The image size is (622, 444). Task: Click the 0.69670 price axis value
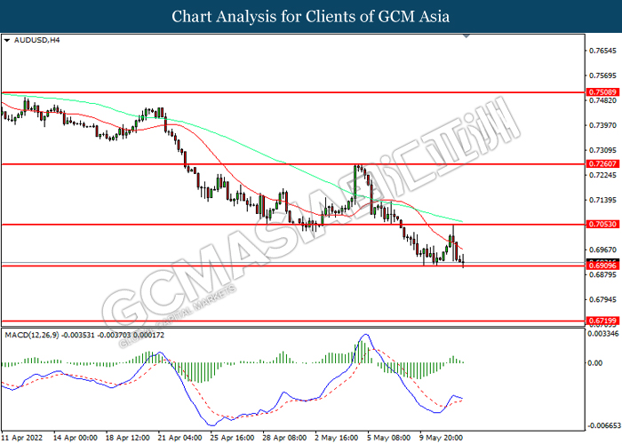click(x=603, y=250)
